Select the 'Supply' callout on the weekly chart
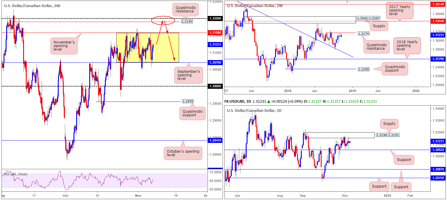 (x=379, y=26)
